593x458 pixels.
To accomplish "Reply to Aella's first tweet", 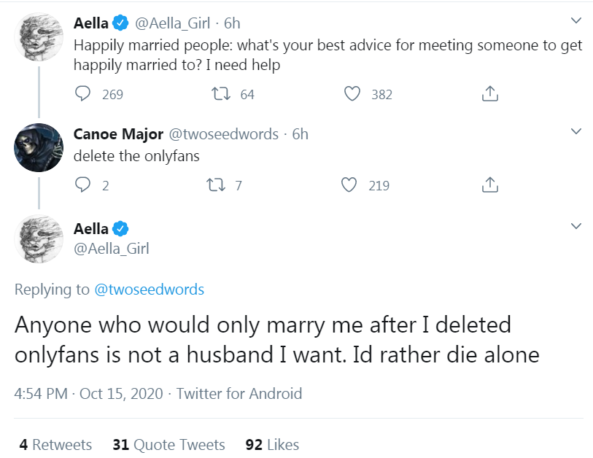I will pyautogui.click(x=83, y=94).
